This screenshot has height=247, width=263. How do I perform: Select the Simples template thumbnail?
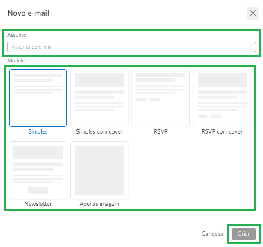pyautogui.click(x=38, y=98)
